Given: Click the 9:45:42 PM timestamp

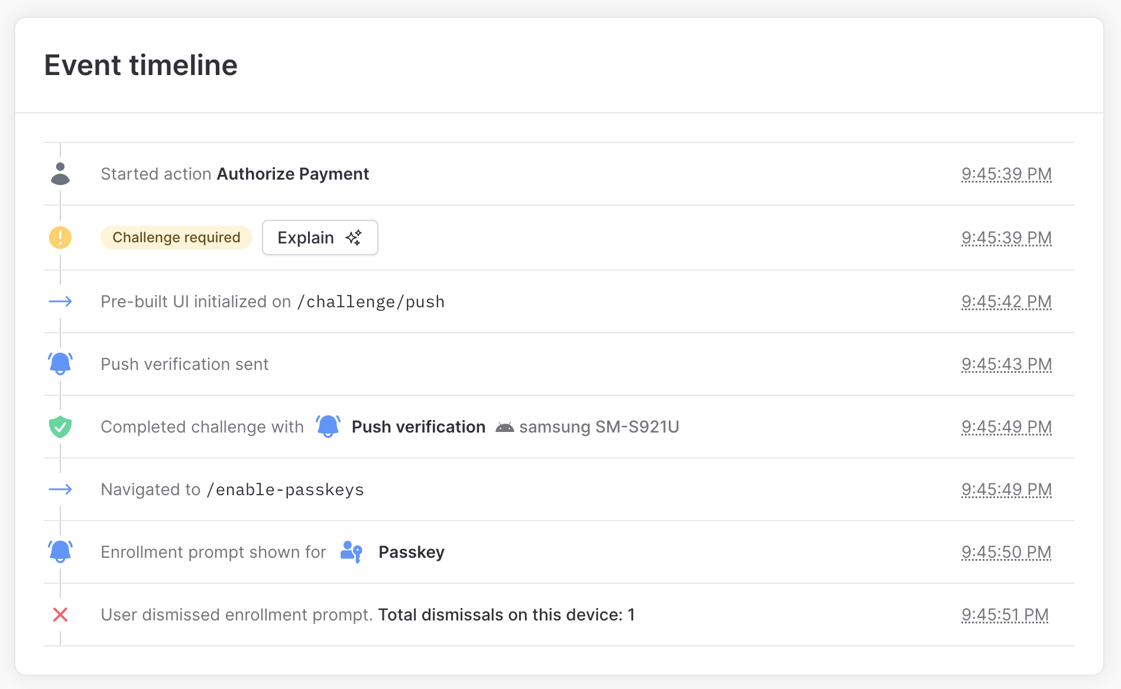Looking at the screenshot, I should (x=1006, y=301).
